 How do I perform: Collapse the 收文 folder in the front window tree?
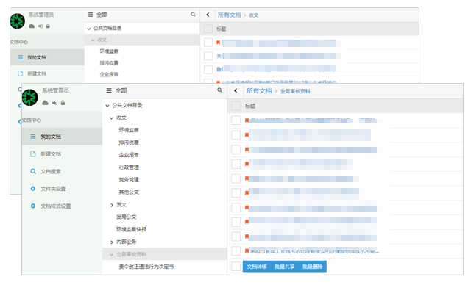111,118
